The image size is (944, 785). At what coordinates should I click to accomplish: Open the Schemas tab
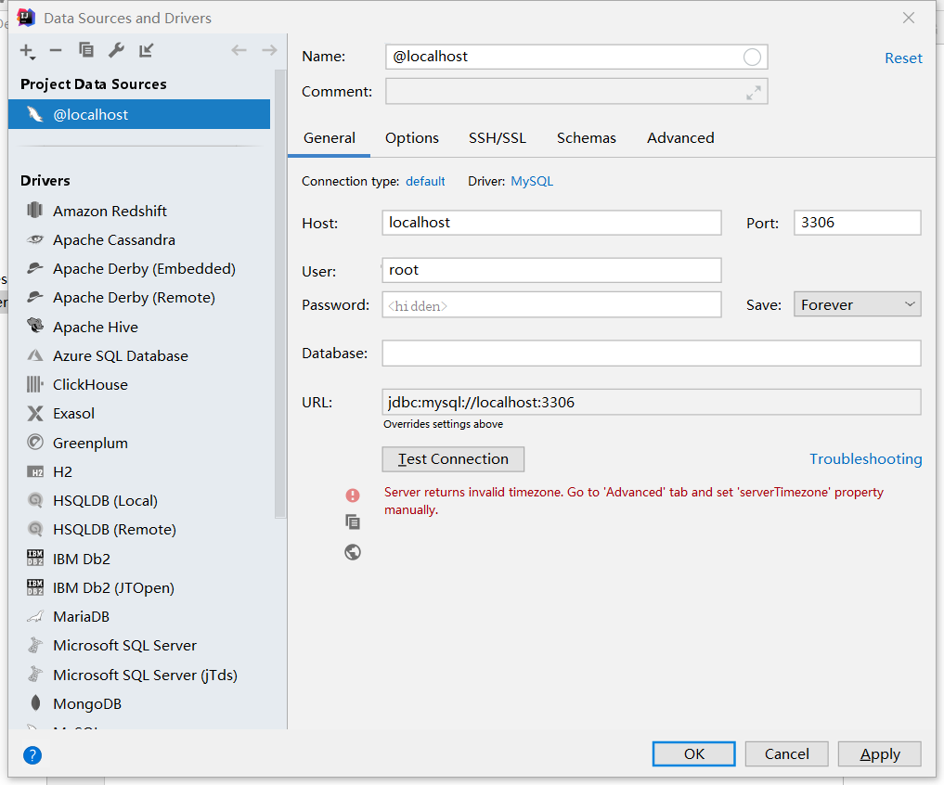587,138
